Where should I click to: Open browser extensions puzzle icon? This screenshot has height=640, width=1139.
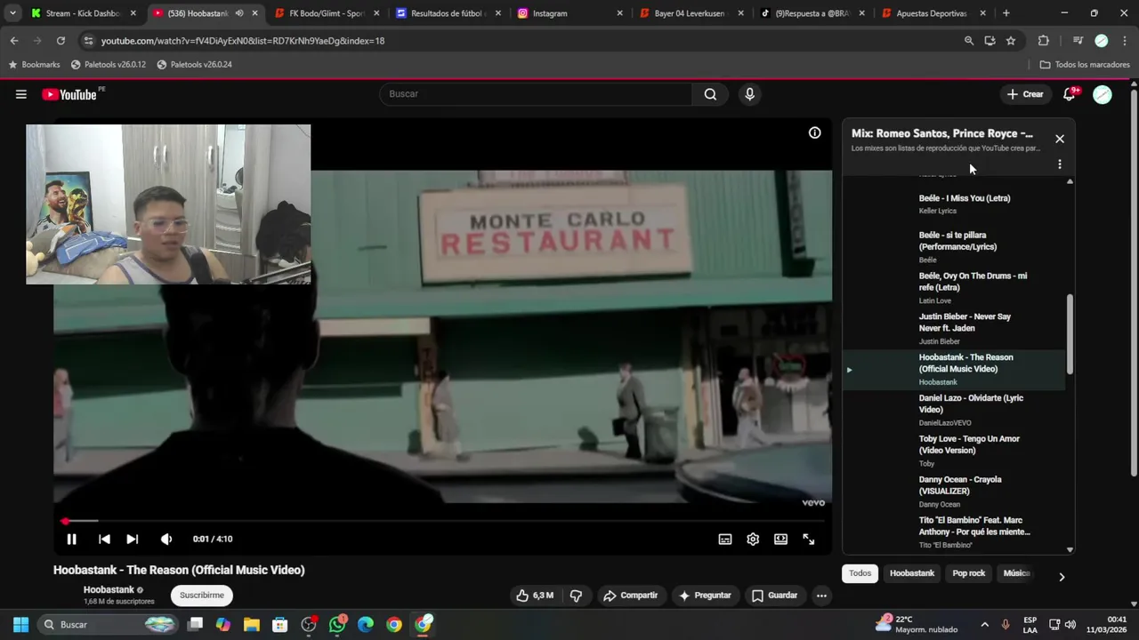pos(1044,41)
